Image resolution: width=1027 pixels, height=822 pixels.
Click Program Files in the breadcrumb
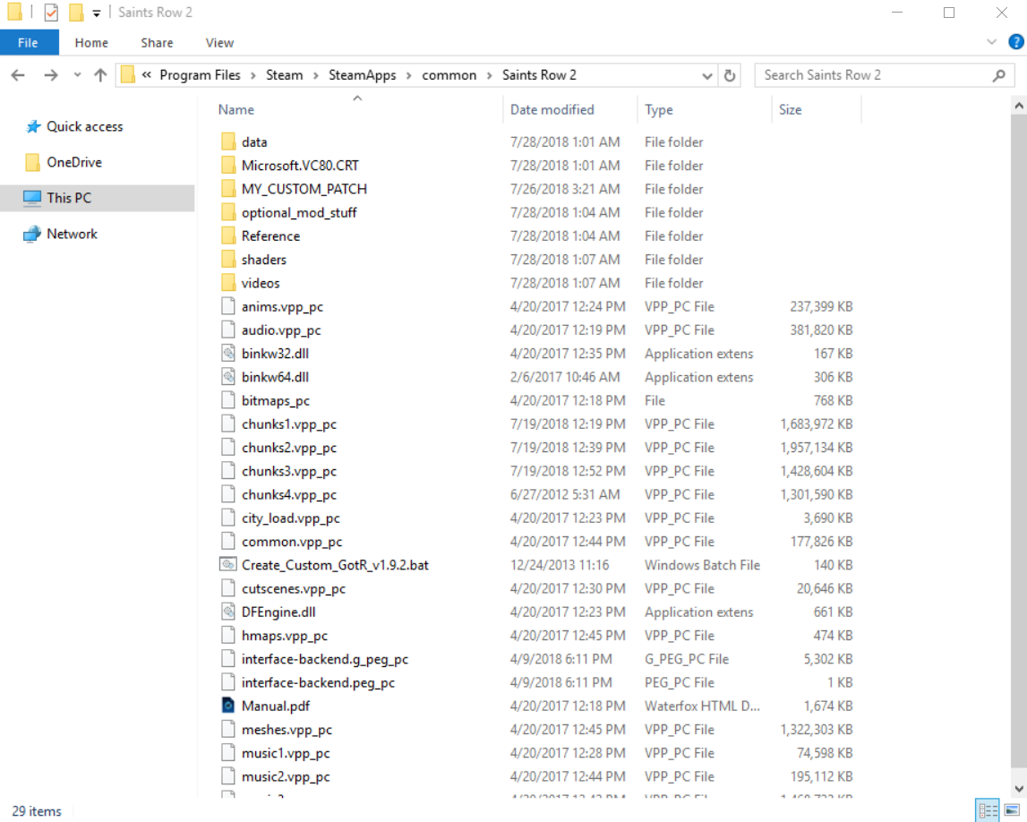click(200, 75)
